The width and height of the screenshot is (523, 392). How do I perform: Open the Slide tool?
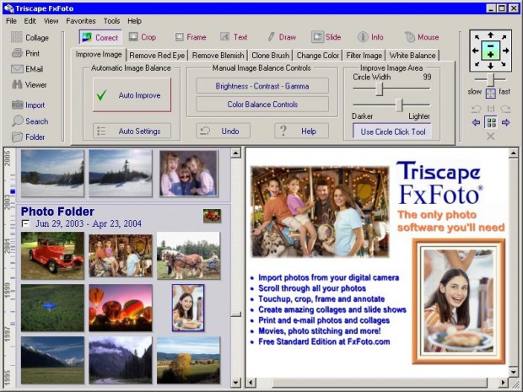(x=326, y=37)
